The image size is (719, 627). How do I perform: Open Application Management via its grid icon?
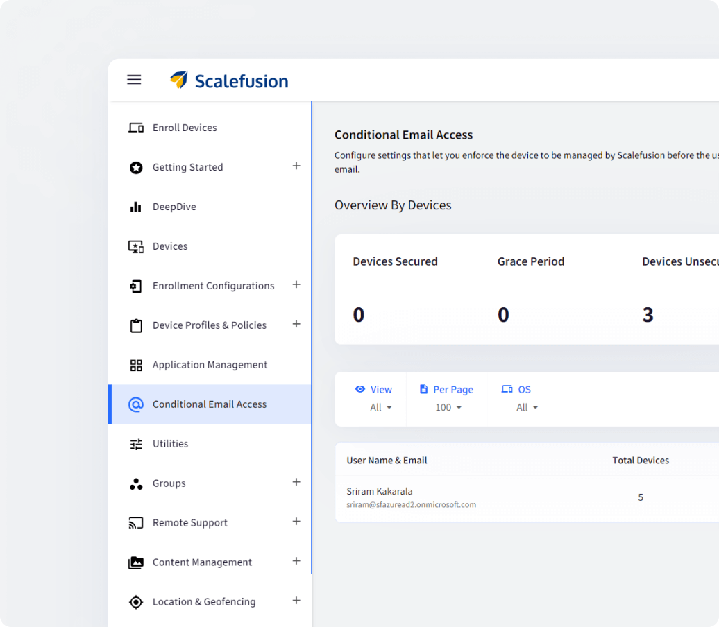(x=136, y=365)
